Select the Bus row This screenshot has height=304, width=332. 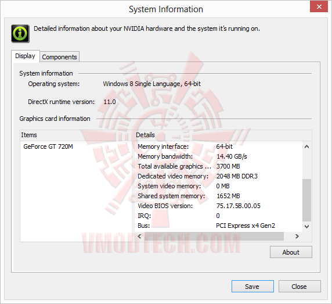[218, 226]
